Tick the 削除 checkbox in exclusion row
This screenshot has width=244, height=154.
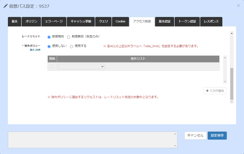click(52, 66)
